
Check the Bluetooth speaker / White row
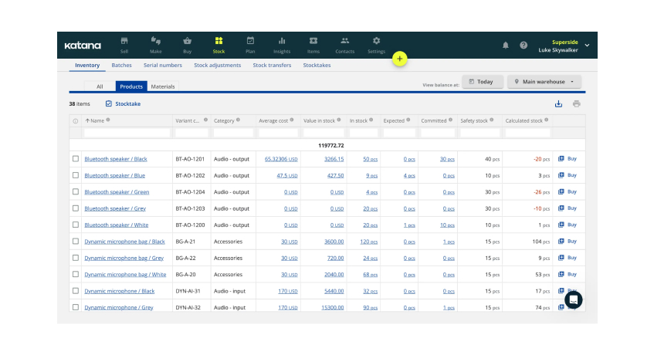point(76,225)
